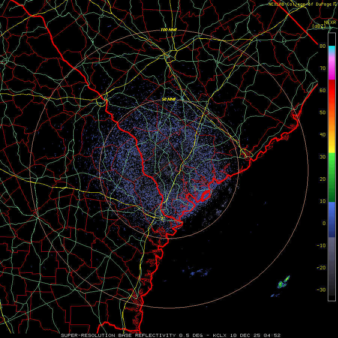Click the "NEXR" label above color bar
Screen dimensions: 338x338
coord(330,23)
